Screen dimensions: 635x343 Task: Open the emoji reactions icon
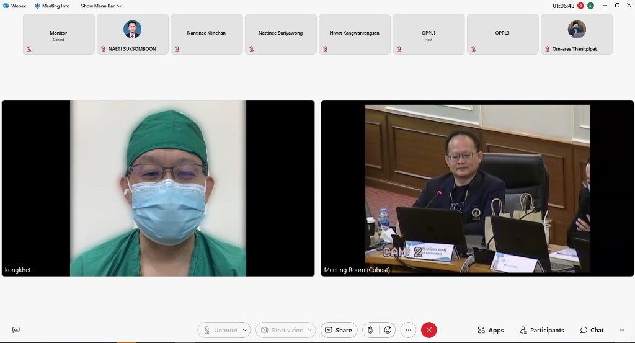pos(388,330)
